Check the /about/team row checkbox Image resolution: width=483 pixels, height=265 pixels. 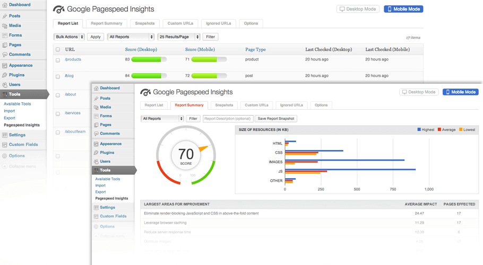[x=58, y=132]
